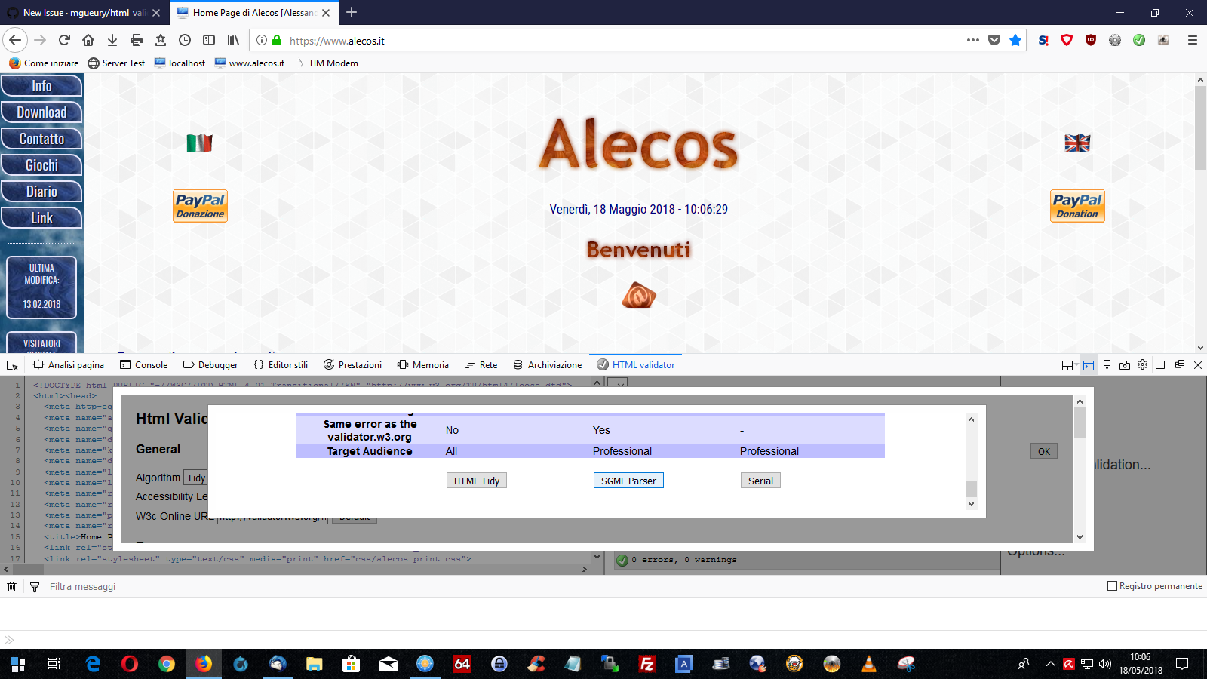Enable Registro permanente checkbox

1112,586
